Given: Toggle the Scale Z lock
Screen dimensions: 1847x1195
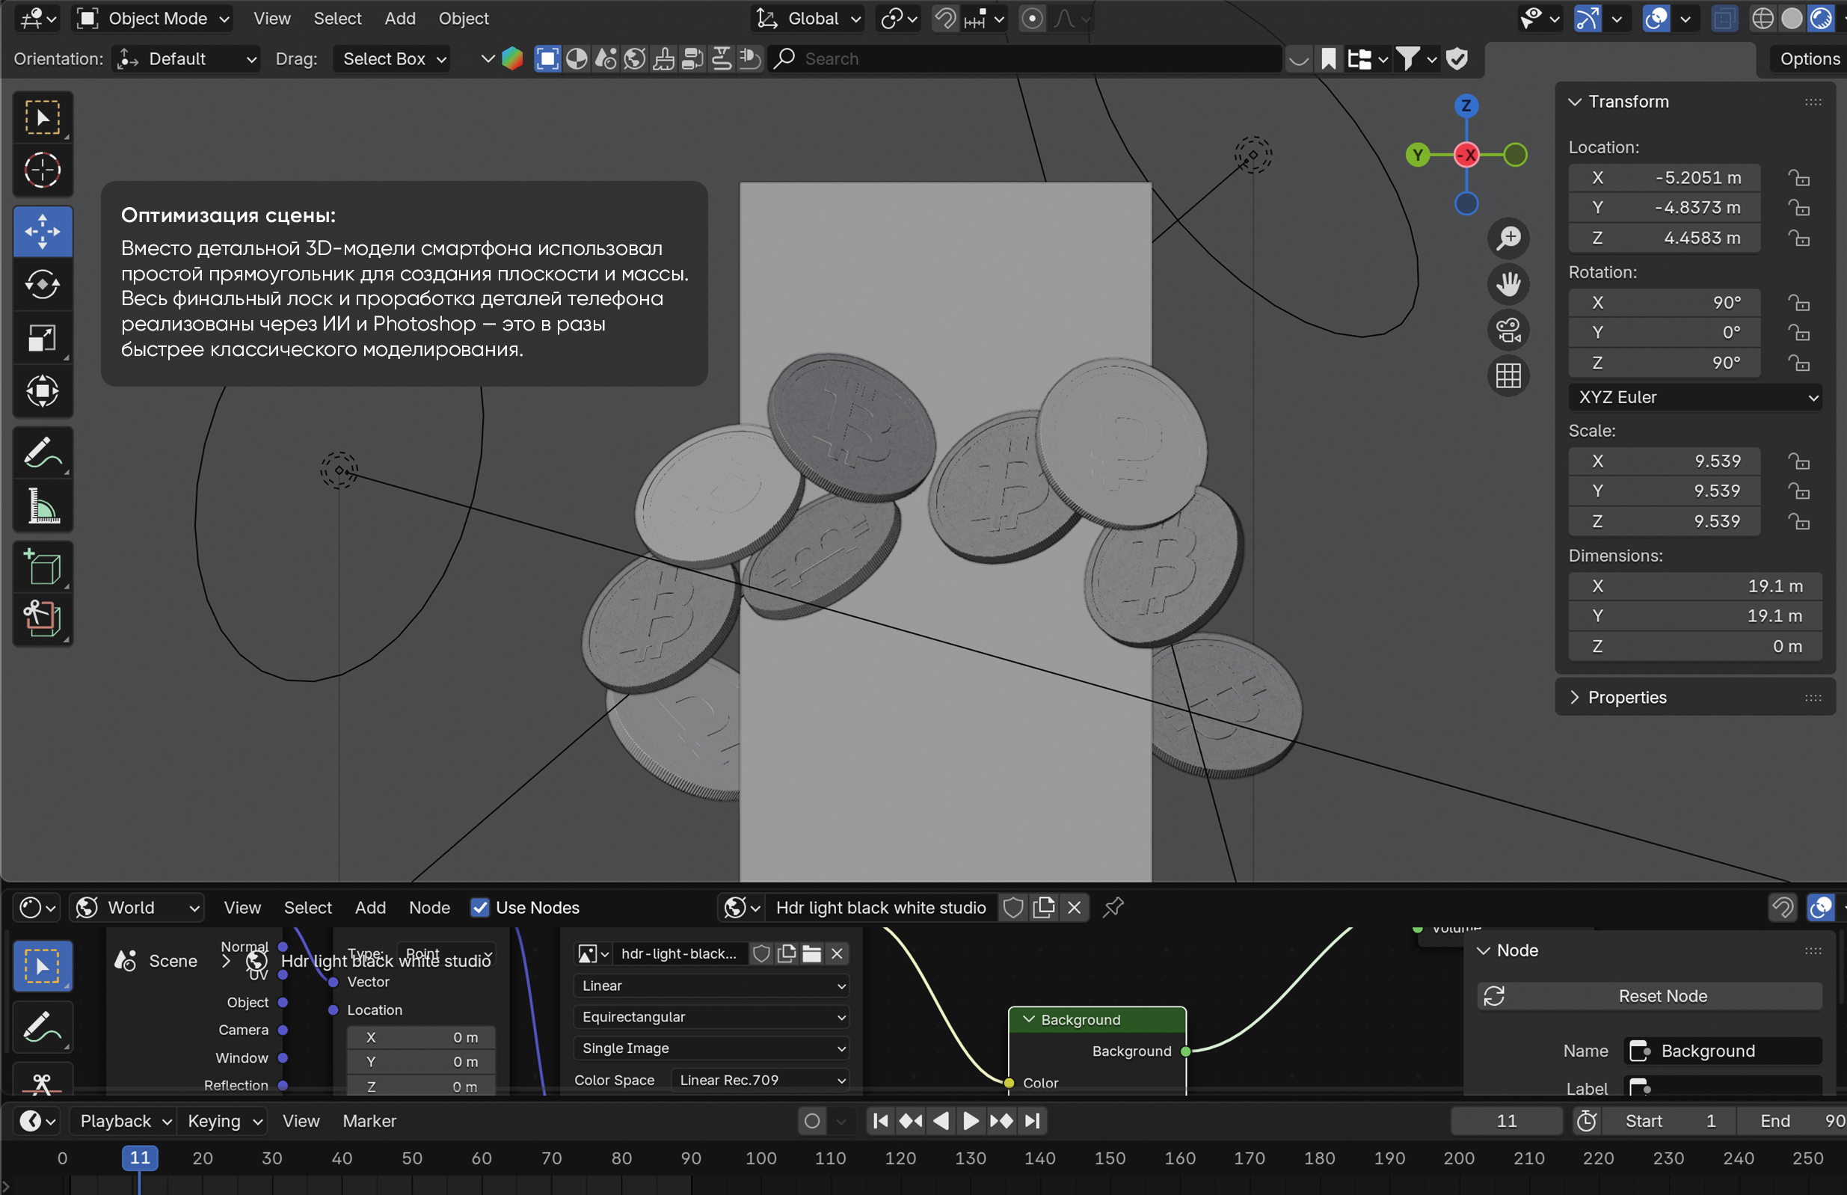Looking at the screenshot, I should click(1799, 521).
